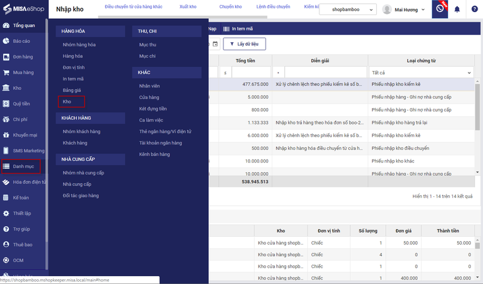Click the notification bell icon

coord(457,10)
